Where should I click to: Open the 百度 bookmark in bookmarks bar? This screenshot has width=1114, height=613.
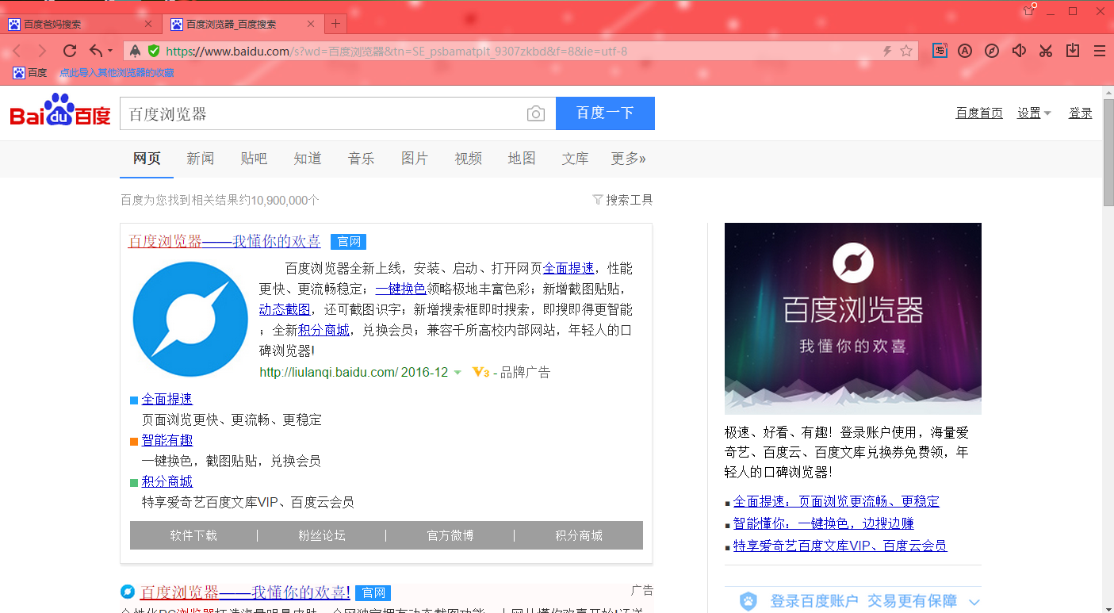pyautogui.click(x=29, y=73)
